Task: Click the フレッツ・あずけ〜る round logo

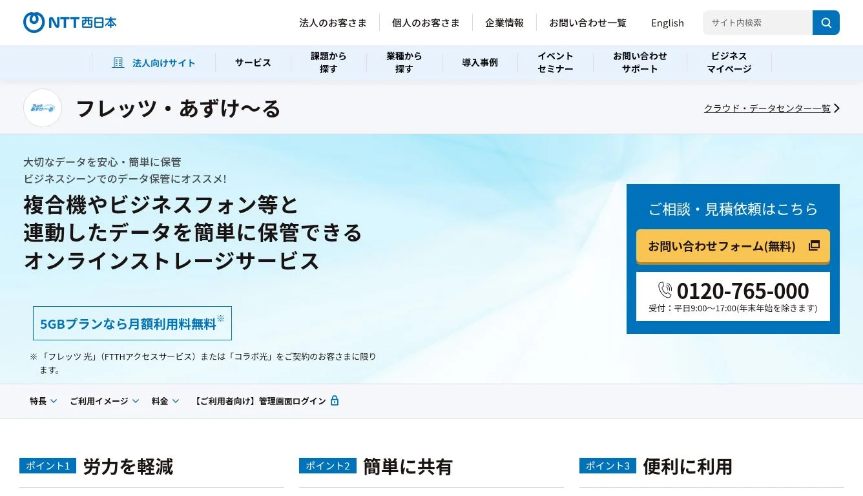Action: 43,108
